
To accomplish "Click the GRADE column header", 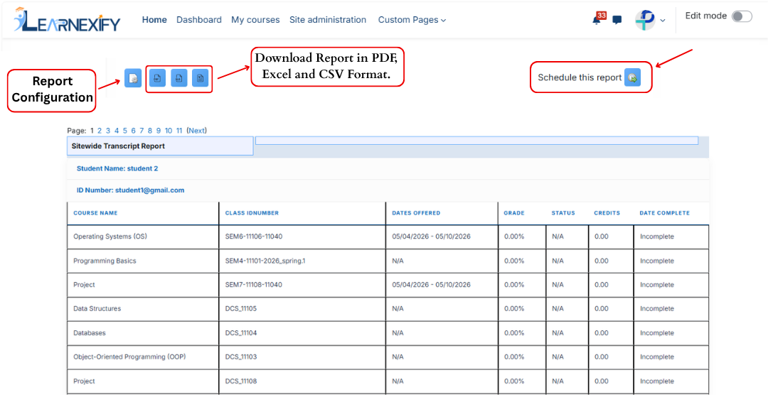I will [x=514, y=213].
